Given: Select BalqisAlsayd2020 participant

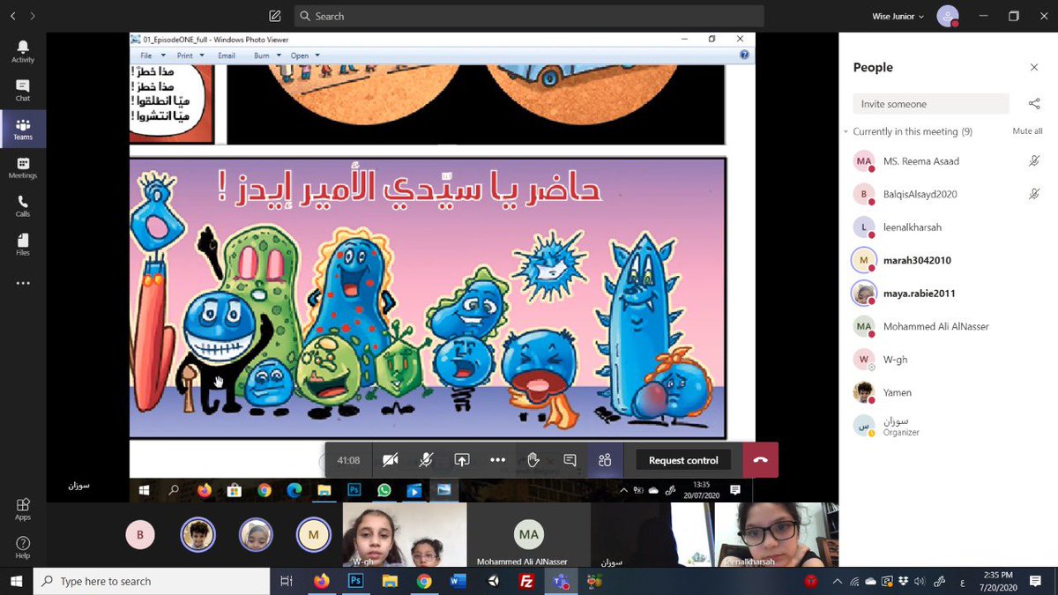Looking at the screenshot, I should [948, 194].
